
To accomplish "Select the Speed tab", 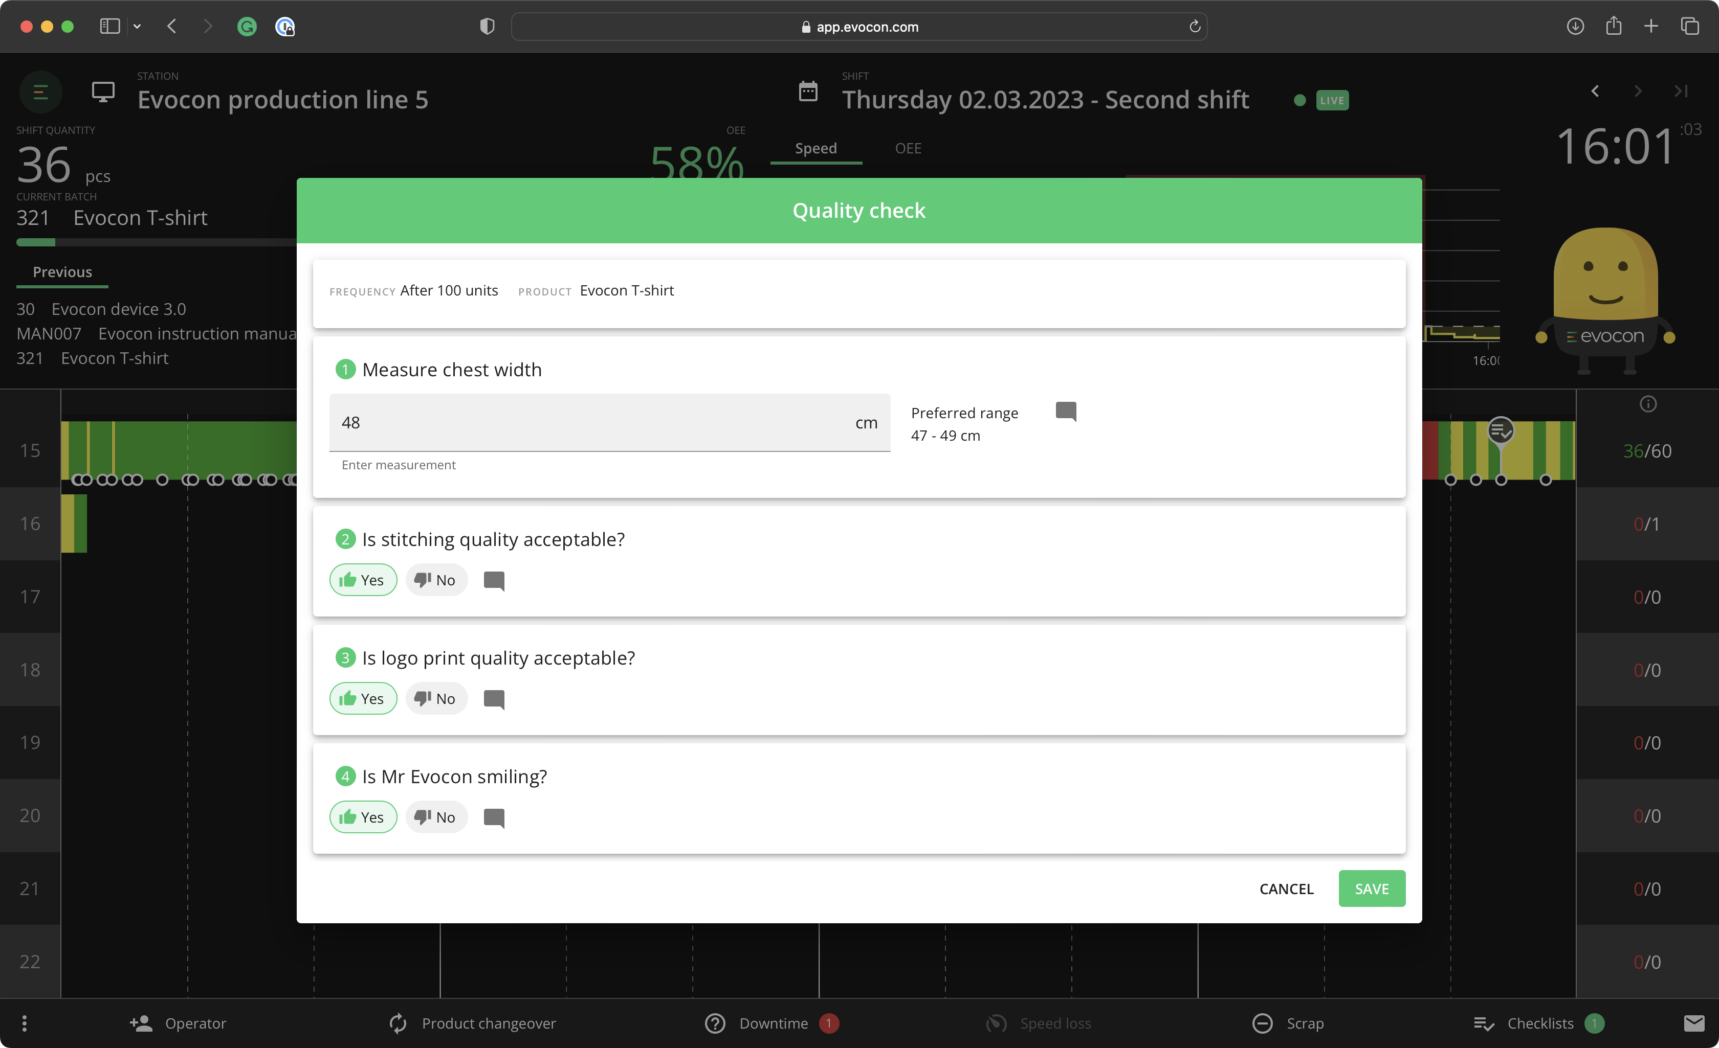I will pyautogui.click(x=816, y=148).
